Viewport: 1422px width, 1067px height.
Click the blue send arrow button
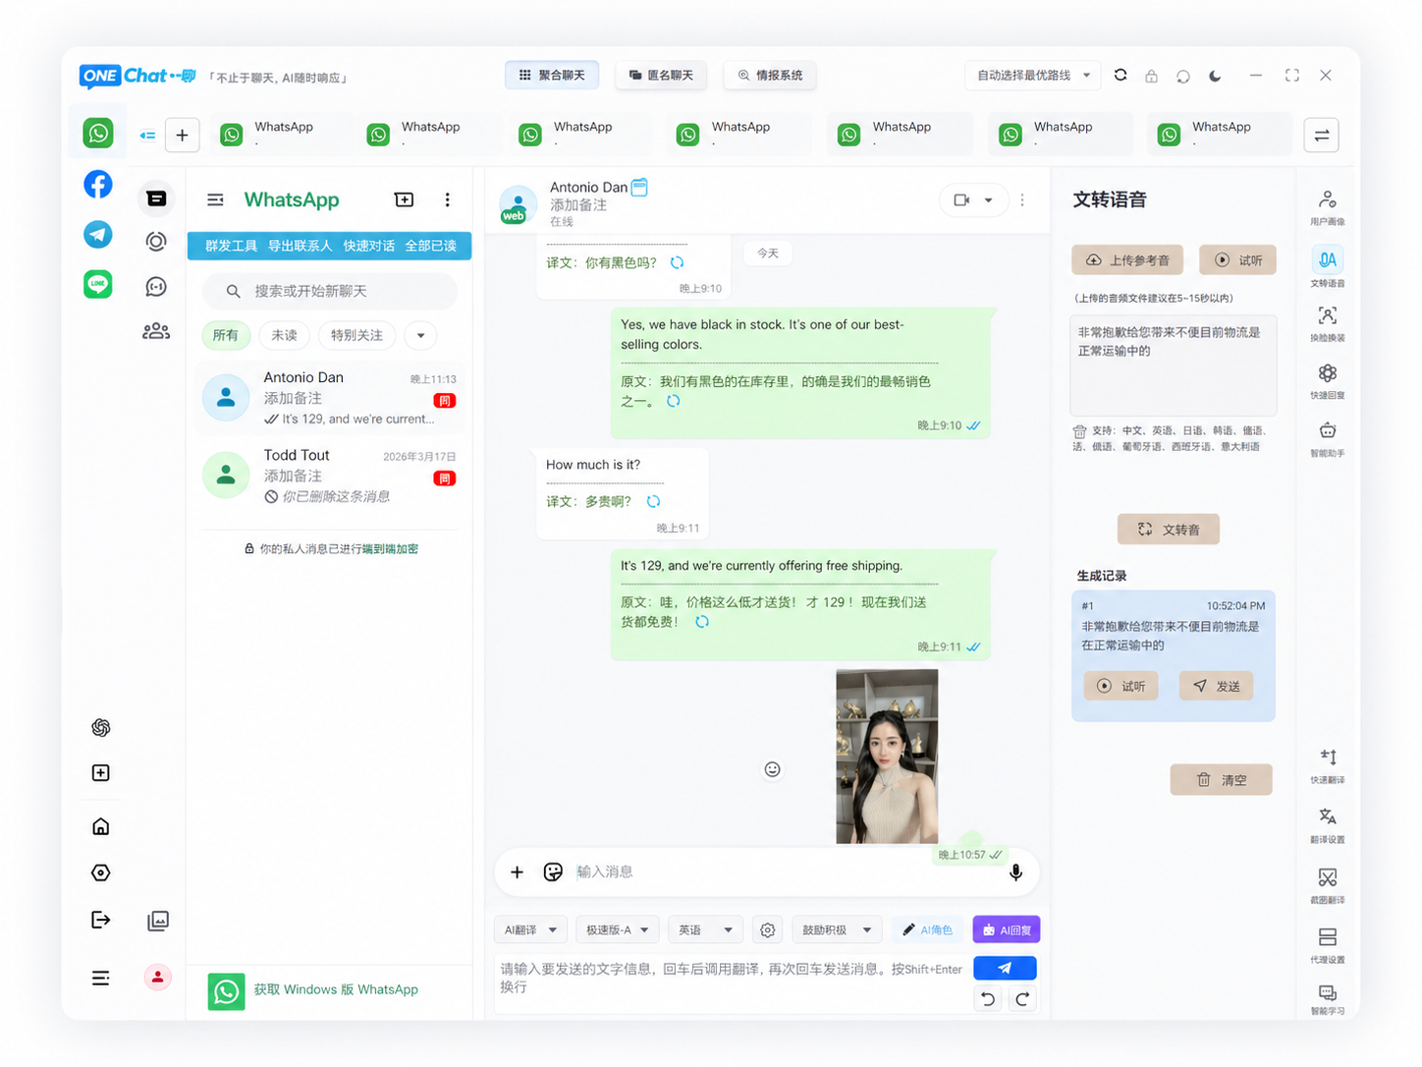coord(1005,968)
